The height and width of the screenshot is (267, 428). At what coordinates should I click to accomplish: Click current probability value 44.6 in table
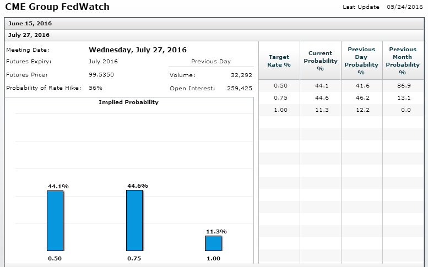[x=322, y=97]
